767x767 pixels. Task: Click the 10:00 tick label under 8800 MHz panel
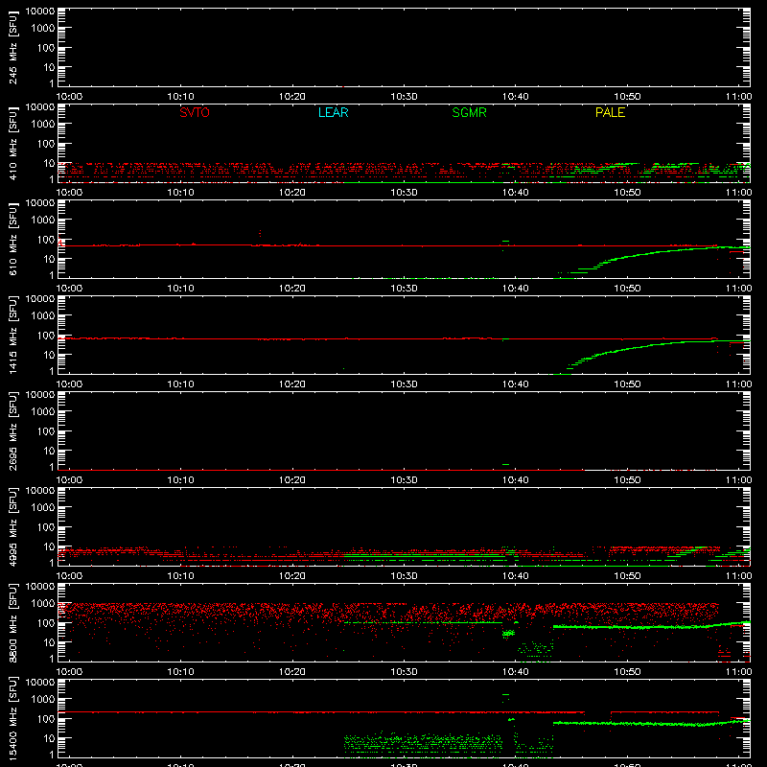pyautogui.click(x=69, y=672)
